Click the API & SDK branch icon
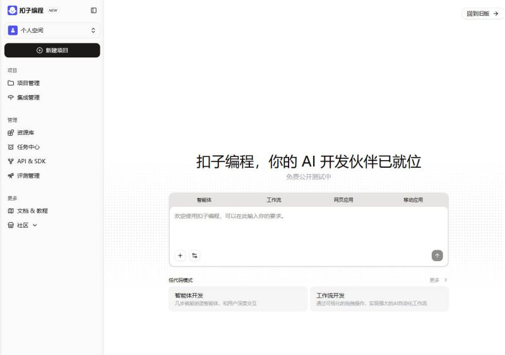Image resolution: width=505 pixels, height=355 pixels. (11, 161)
